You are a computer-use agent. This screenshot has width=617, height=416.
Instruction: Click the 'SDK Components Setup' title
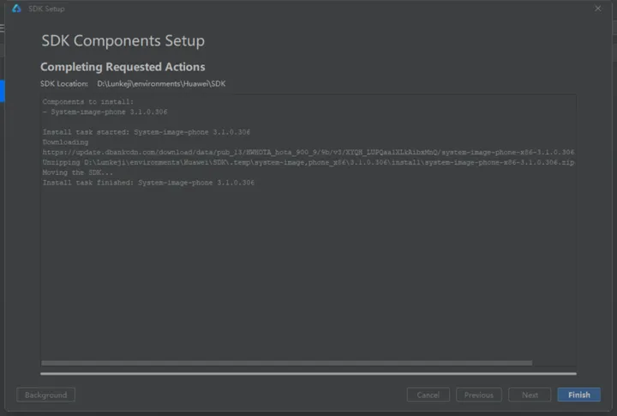(123, 40)
